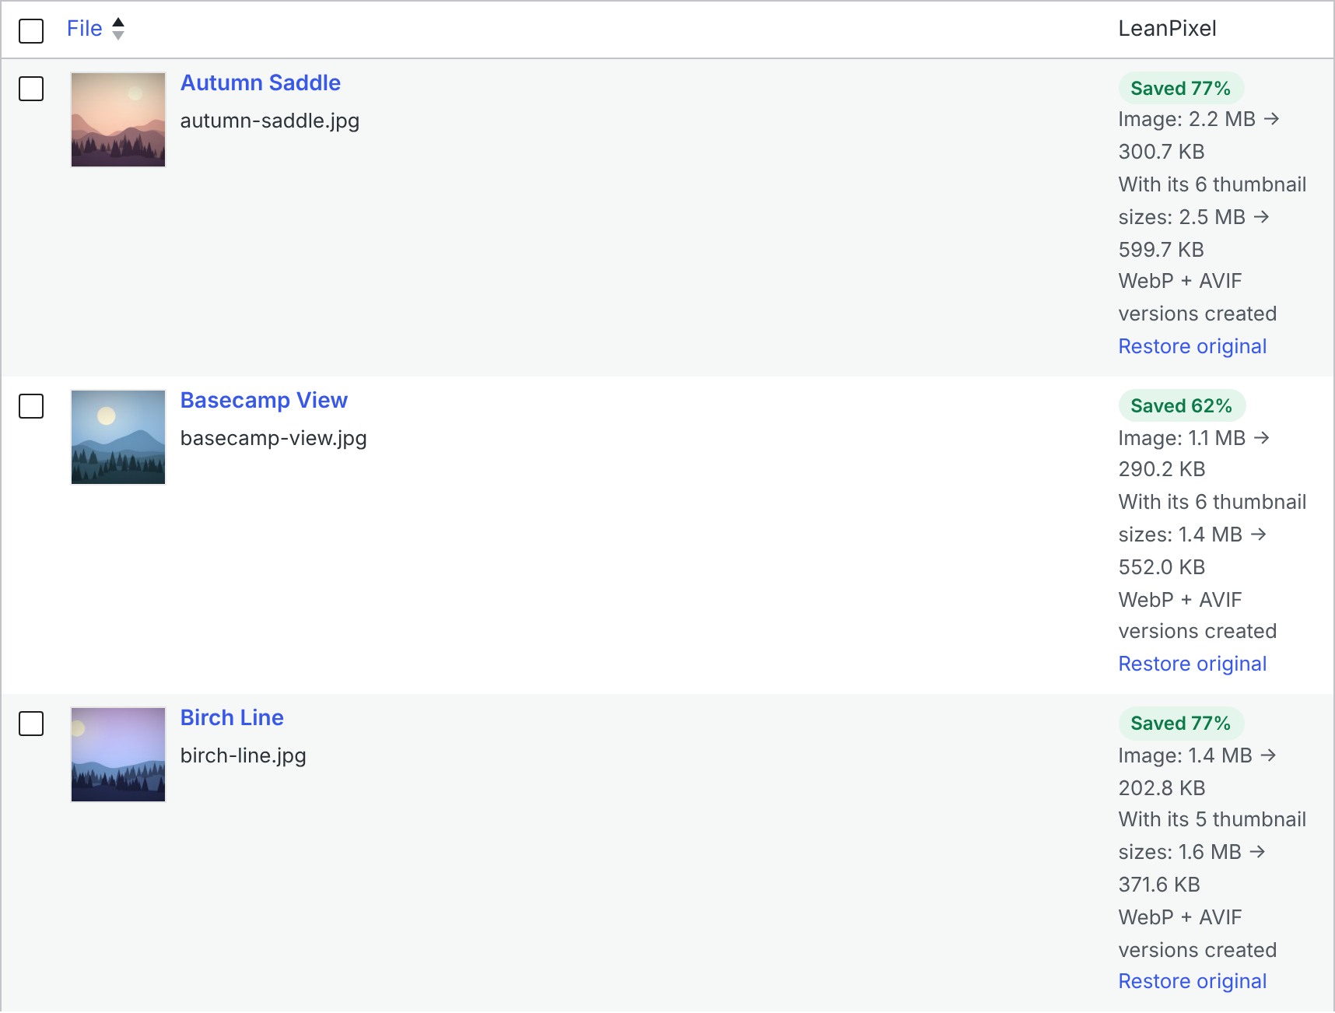Open the Basecamp View thumbnail image
This screenshot has height=1013, width=1335.
pyautogui.click(x=118, y=437)
